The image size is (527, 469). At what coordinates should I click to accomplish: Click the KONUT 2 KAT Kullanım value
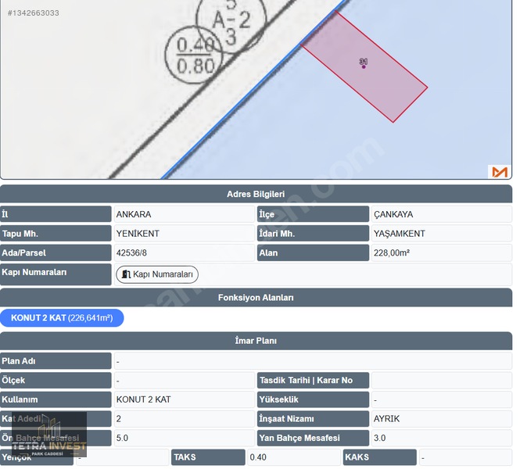pos(185,399)
